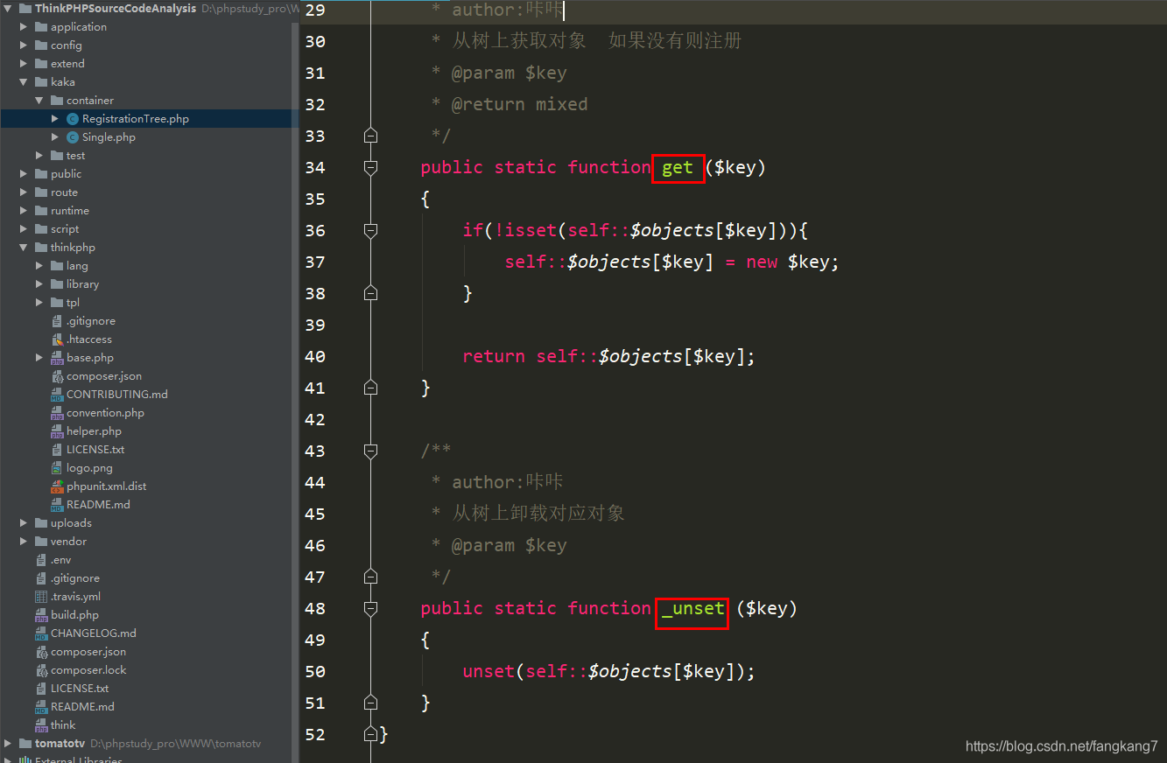The height and width of the screenshot is (763, 1167).
Task: Click the .travis.yml file icon
Action: (x=41, y=597)
